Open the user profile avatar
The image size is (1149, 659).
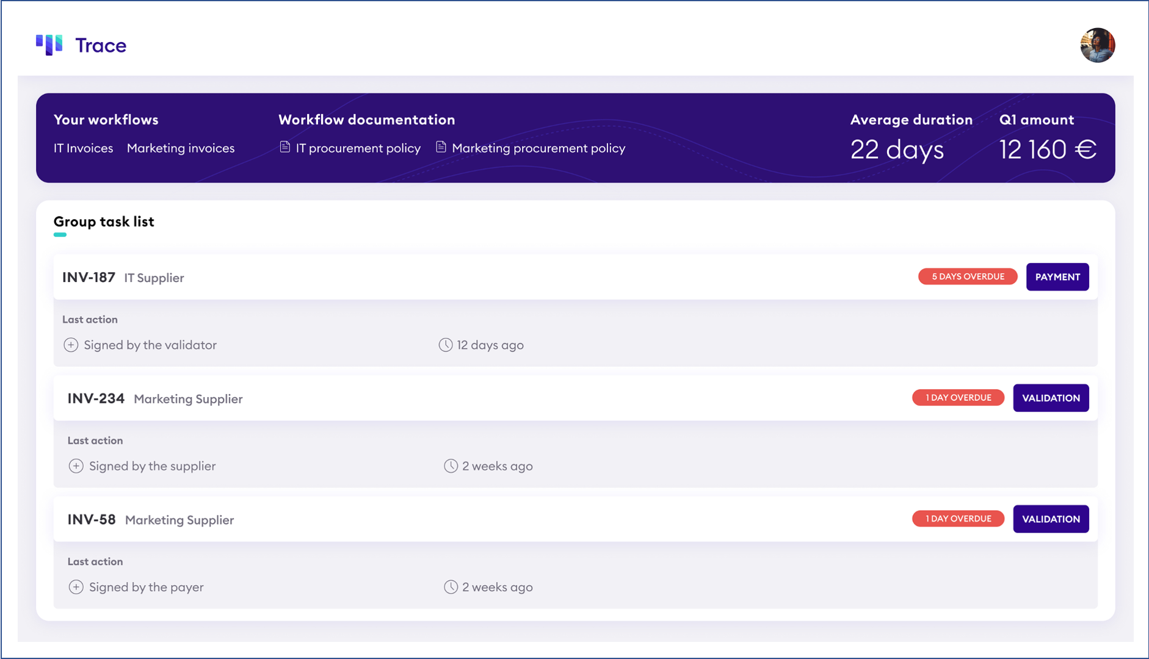(x=1097, y=45)
